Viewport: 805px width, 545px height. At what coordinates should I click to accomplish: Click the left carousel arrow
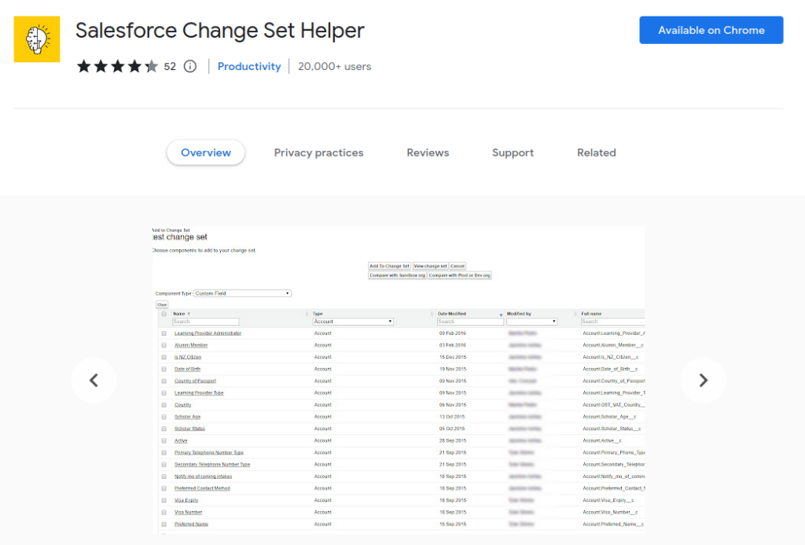tap(94, 380)
